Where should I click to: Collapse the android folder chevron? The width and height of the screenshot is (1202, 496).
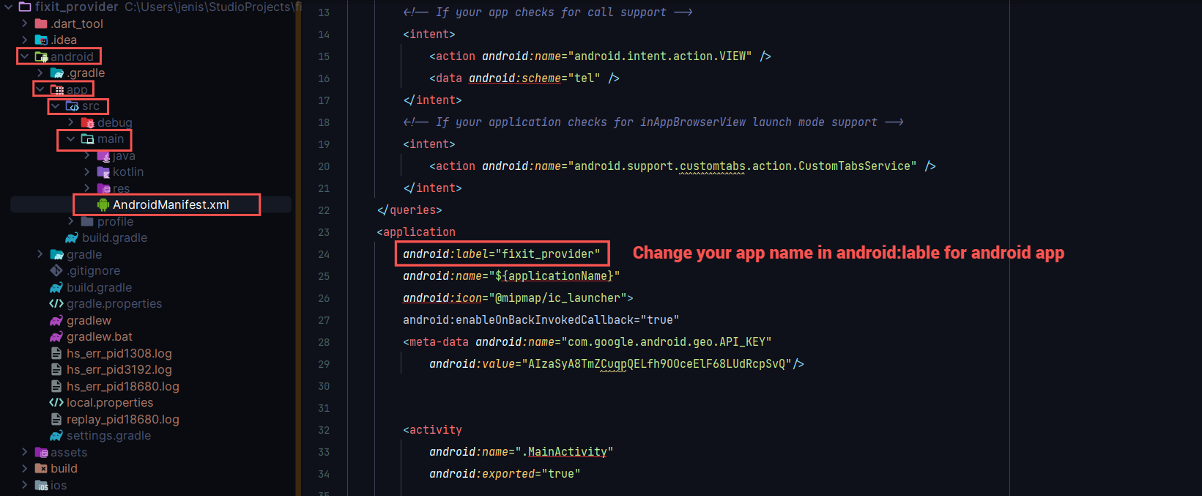click(x=25, y=56)
